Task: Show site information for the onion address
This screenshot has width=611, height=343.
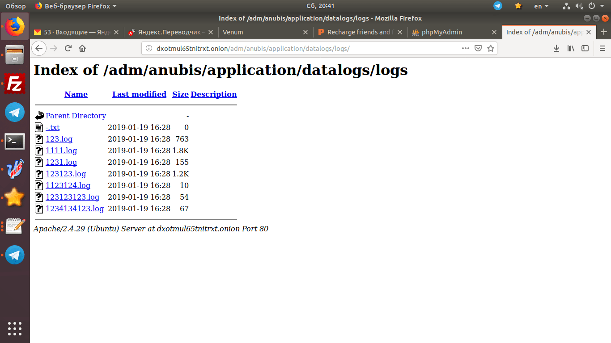Action: pos(149,48)
